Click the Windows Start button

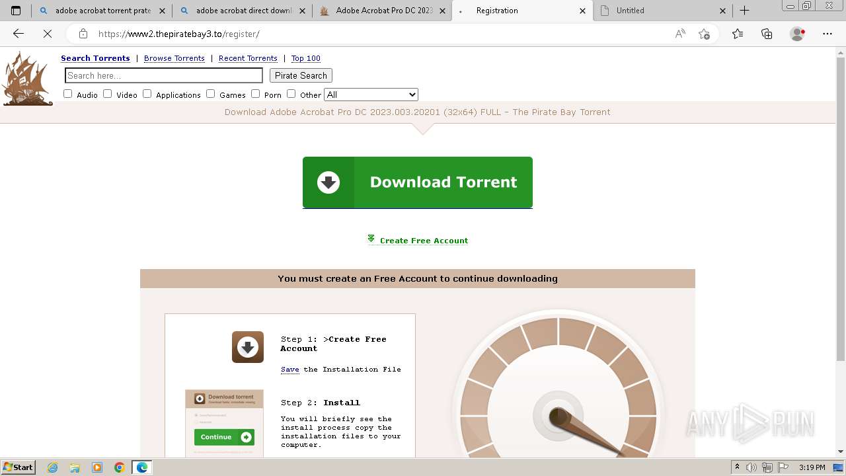19,467
